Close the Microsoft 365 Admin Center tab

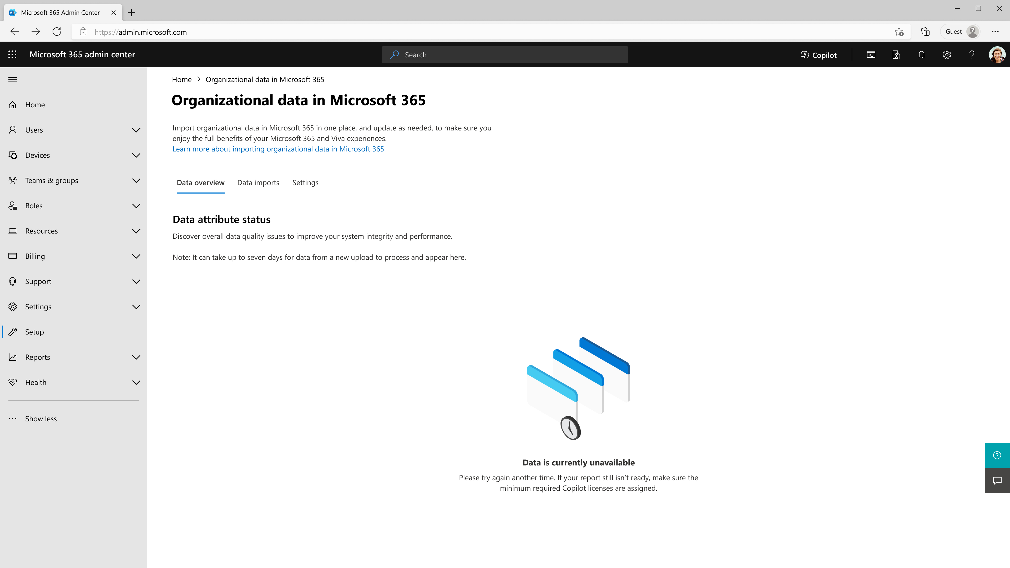tap(114, 13)
